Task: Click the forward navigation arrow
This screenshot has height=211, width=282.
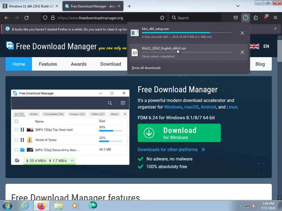Action: [x=17, y=18]
